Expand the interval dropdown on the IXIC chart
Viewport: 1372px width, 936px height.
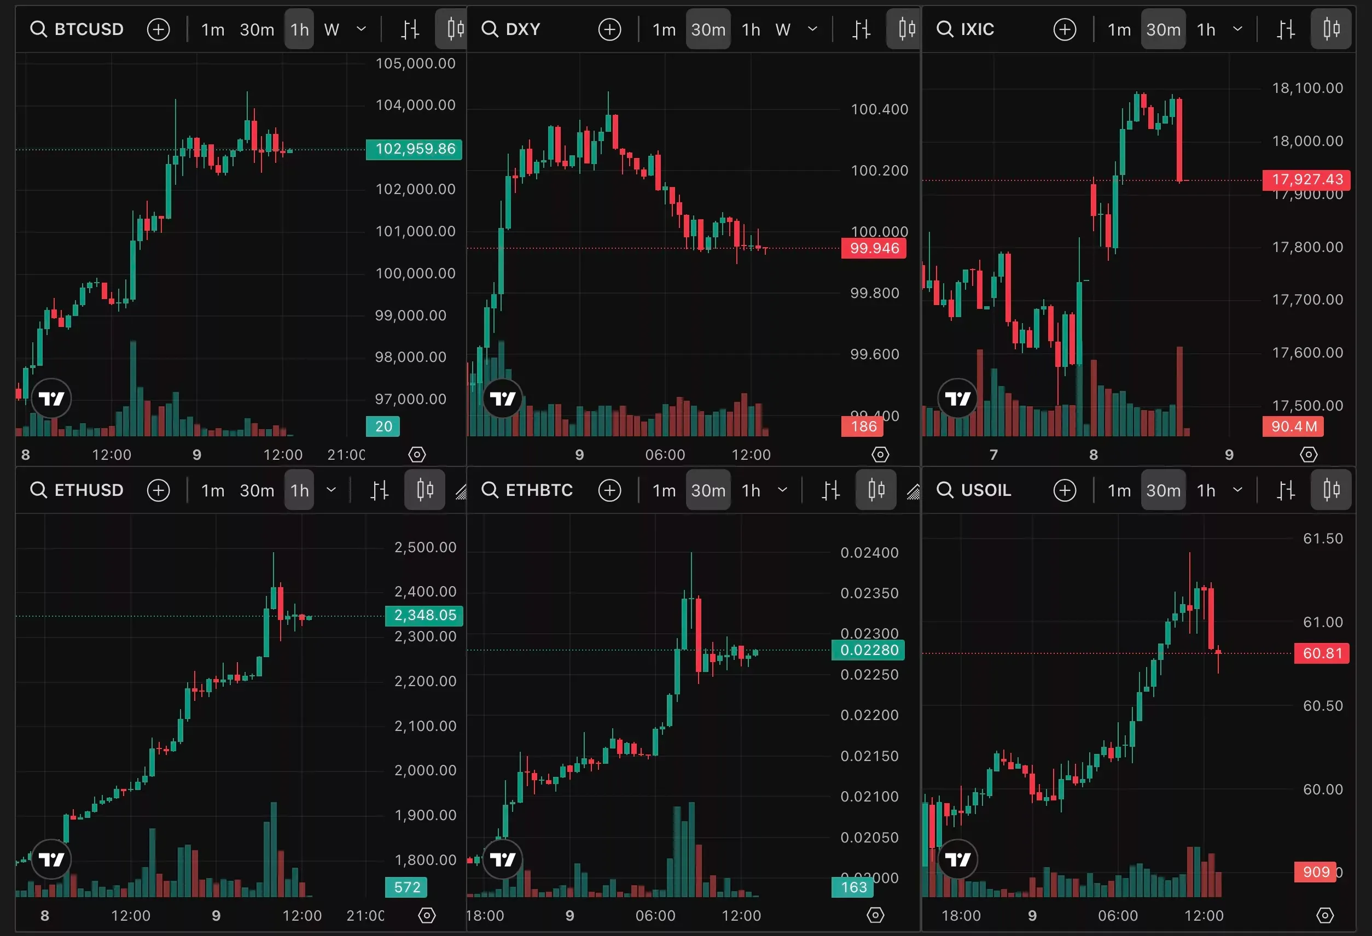(x=1238, y=29)
